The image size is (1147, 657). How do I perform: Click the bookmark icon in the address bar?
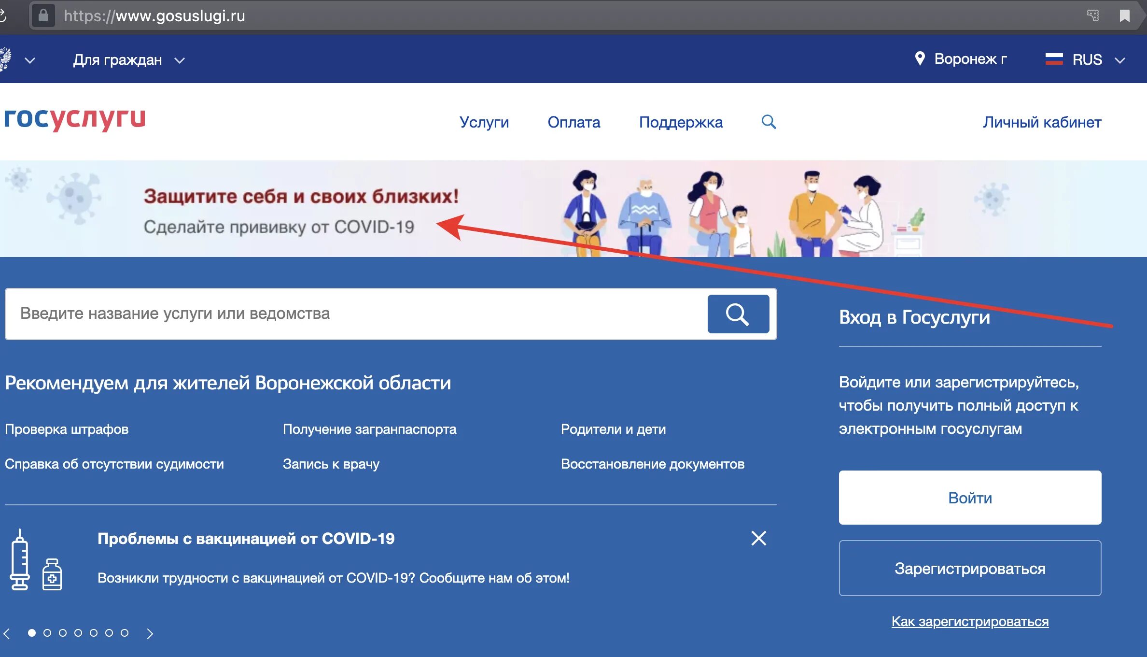tap(1124, 16)
